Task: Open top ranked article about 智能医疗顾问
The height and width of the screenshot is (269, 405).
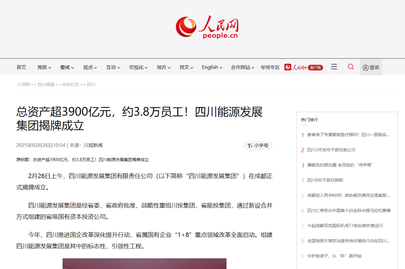Action: 348,135
